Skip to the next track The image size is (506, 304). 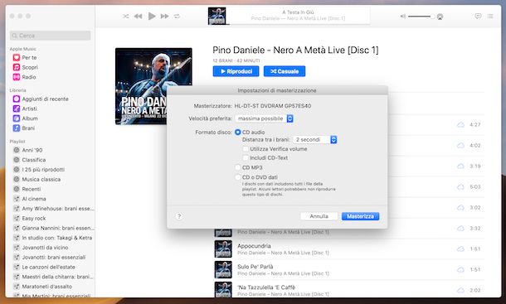pos(164,16)
